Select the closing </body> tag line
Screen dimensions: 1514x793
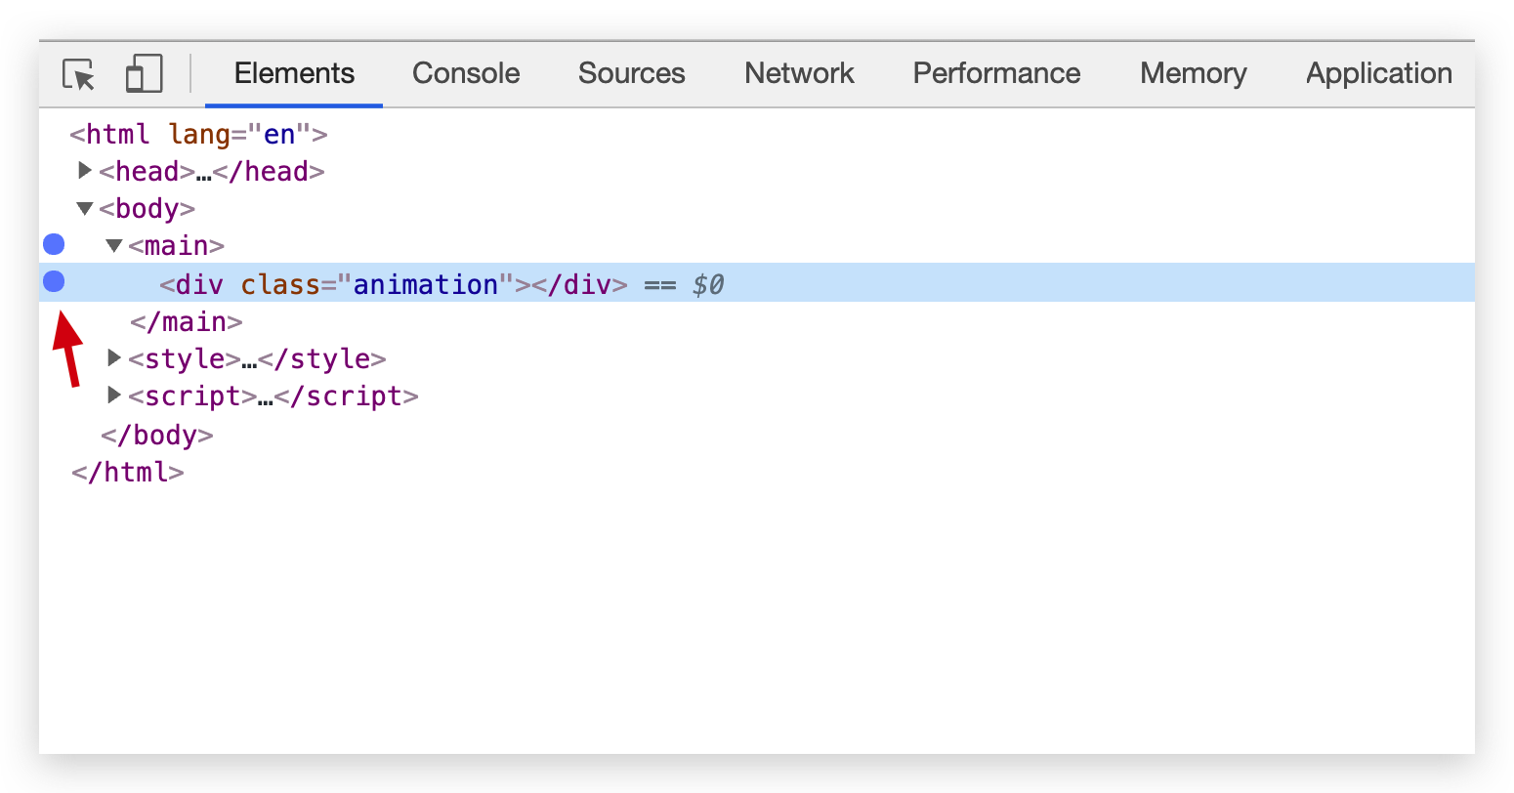(x=156, y=435)
